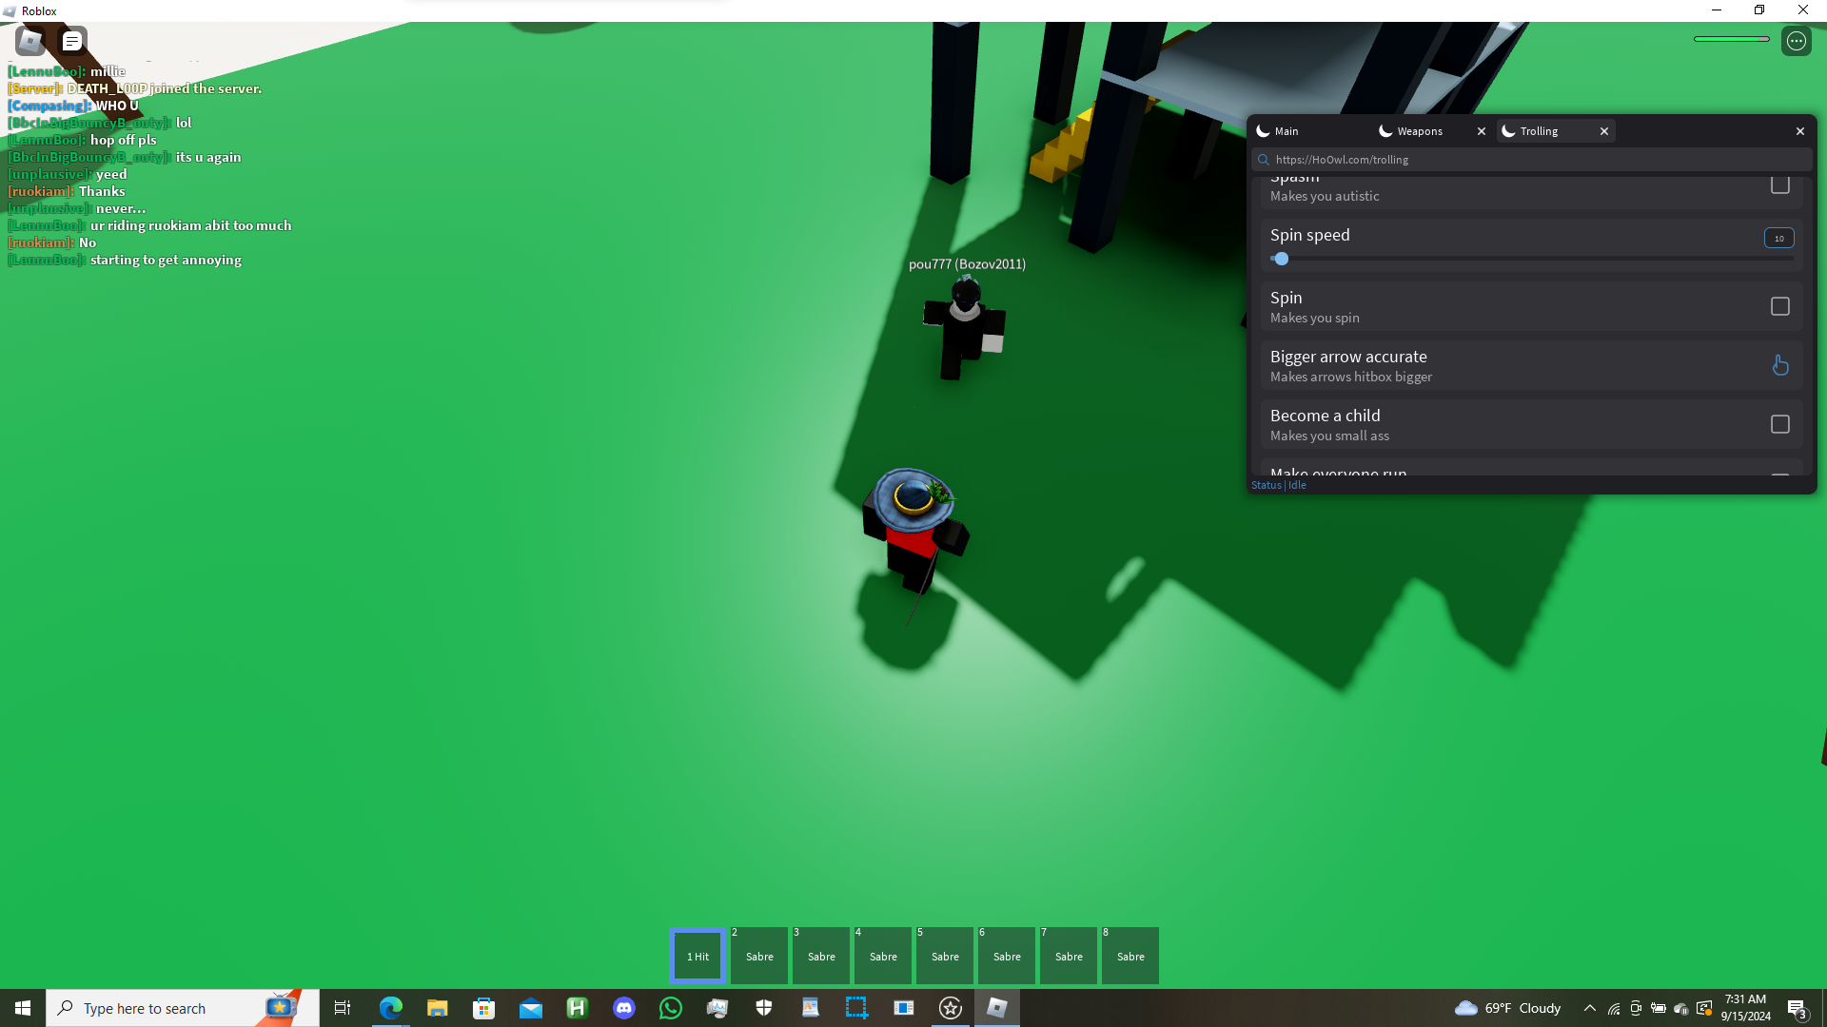The width and height of the screenshot is (1827, 1027).
Task: Open the weather widget showing 69°F Cloudy
Action: pos(1508,1008)
